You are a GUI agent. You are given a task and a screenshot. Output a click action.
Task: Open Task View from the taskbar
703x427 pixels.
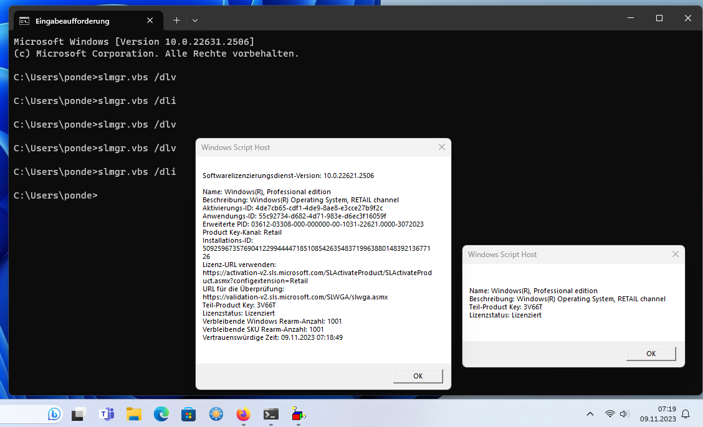[79, 415]
